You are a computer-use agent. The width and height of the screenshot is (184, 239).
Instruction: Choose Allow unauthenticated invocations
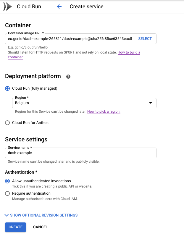(7, 181)
